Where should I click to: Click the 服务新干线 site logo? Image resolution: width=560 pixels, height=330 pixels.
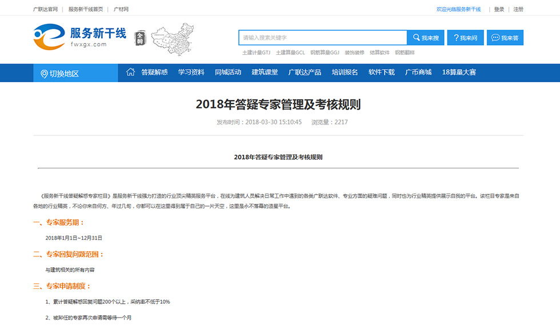(79, 37)
